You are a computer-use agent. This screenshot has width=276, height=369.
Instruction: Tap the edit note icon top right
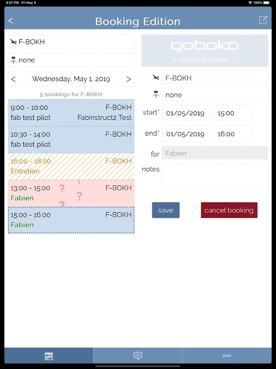[x=263, y=20]
